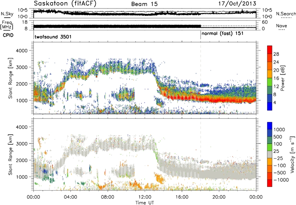Image resolution: width=296 pixels, height=205 pixels.
Task: Click the "500" tick on Velocity colorbar
Action: 278,137
